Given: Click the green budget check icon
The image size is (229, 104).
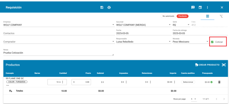Looking at the screenshot, I should tap(211, 82).
